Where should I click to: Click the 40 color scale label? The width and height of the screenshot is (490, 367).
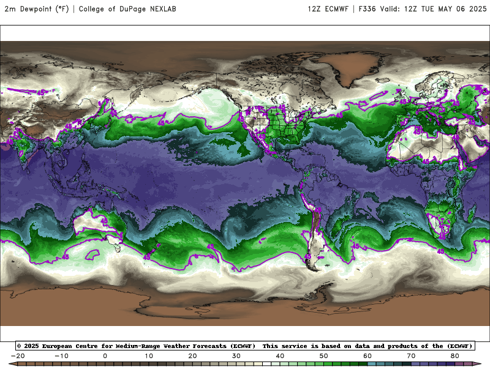280,356
